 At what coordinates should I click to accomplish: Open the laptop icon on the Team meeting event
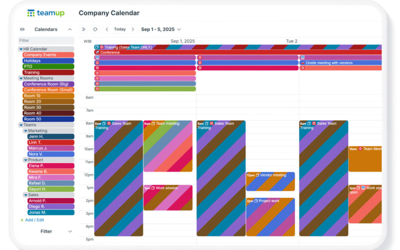point(153,123)
